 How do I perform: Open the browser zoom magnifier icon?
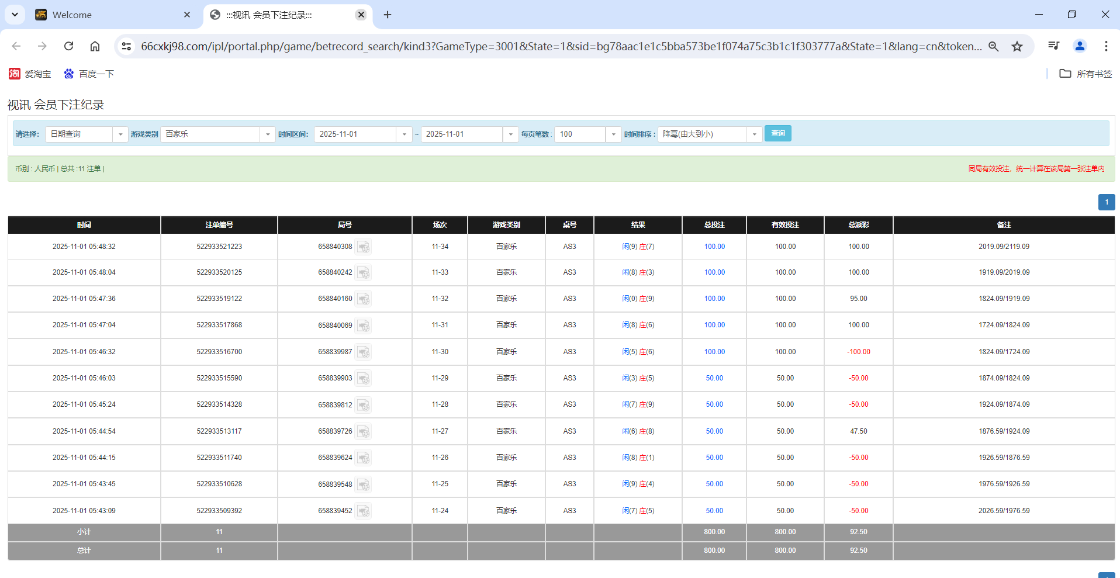[x=993, y=46]
